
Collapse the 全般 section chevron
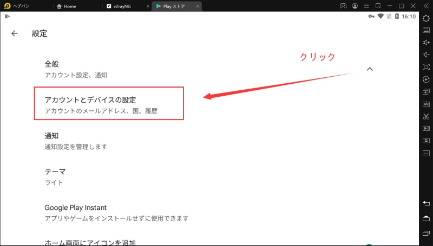pyautogui.click(x=370, y=69)
